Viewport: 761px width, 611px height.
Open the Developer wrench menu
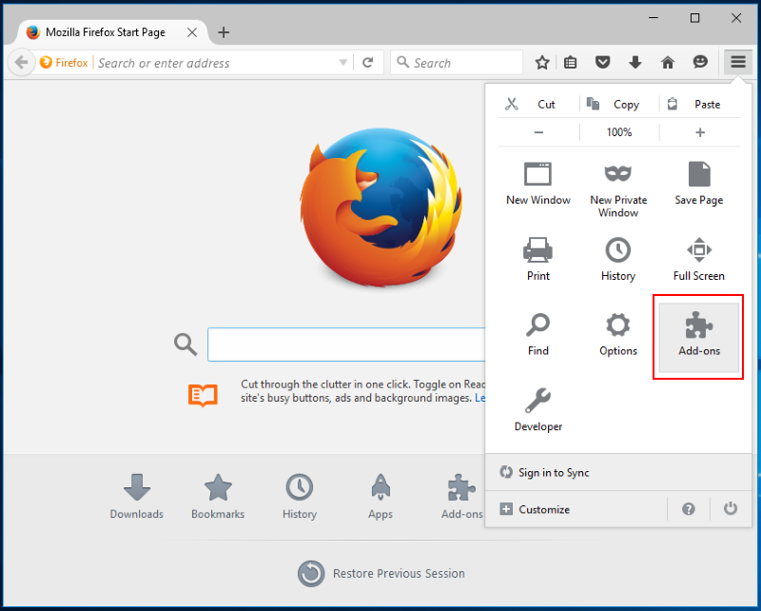point(538,410)
